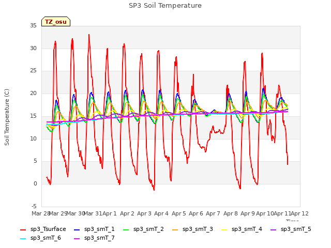Screen dimensions: 331x248
Task: Click the chart title SP3 Soil Temperature
Action: (165, 6)
